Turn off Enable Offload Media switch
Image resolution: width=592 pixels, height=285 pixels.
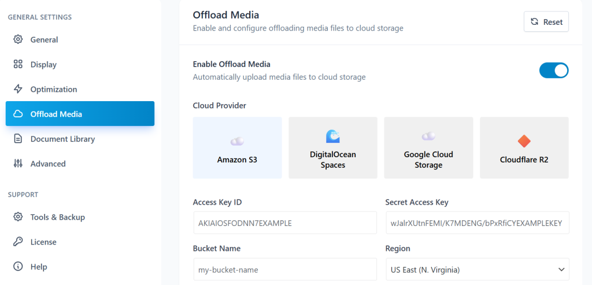[x=553, y=70]
